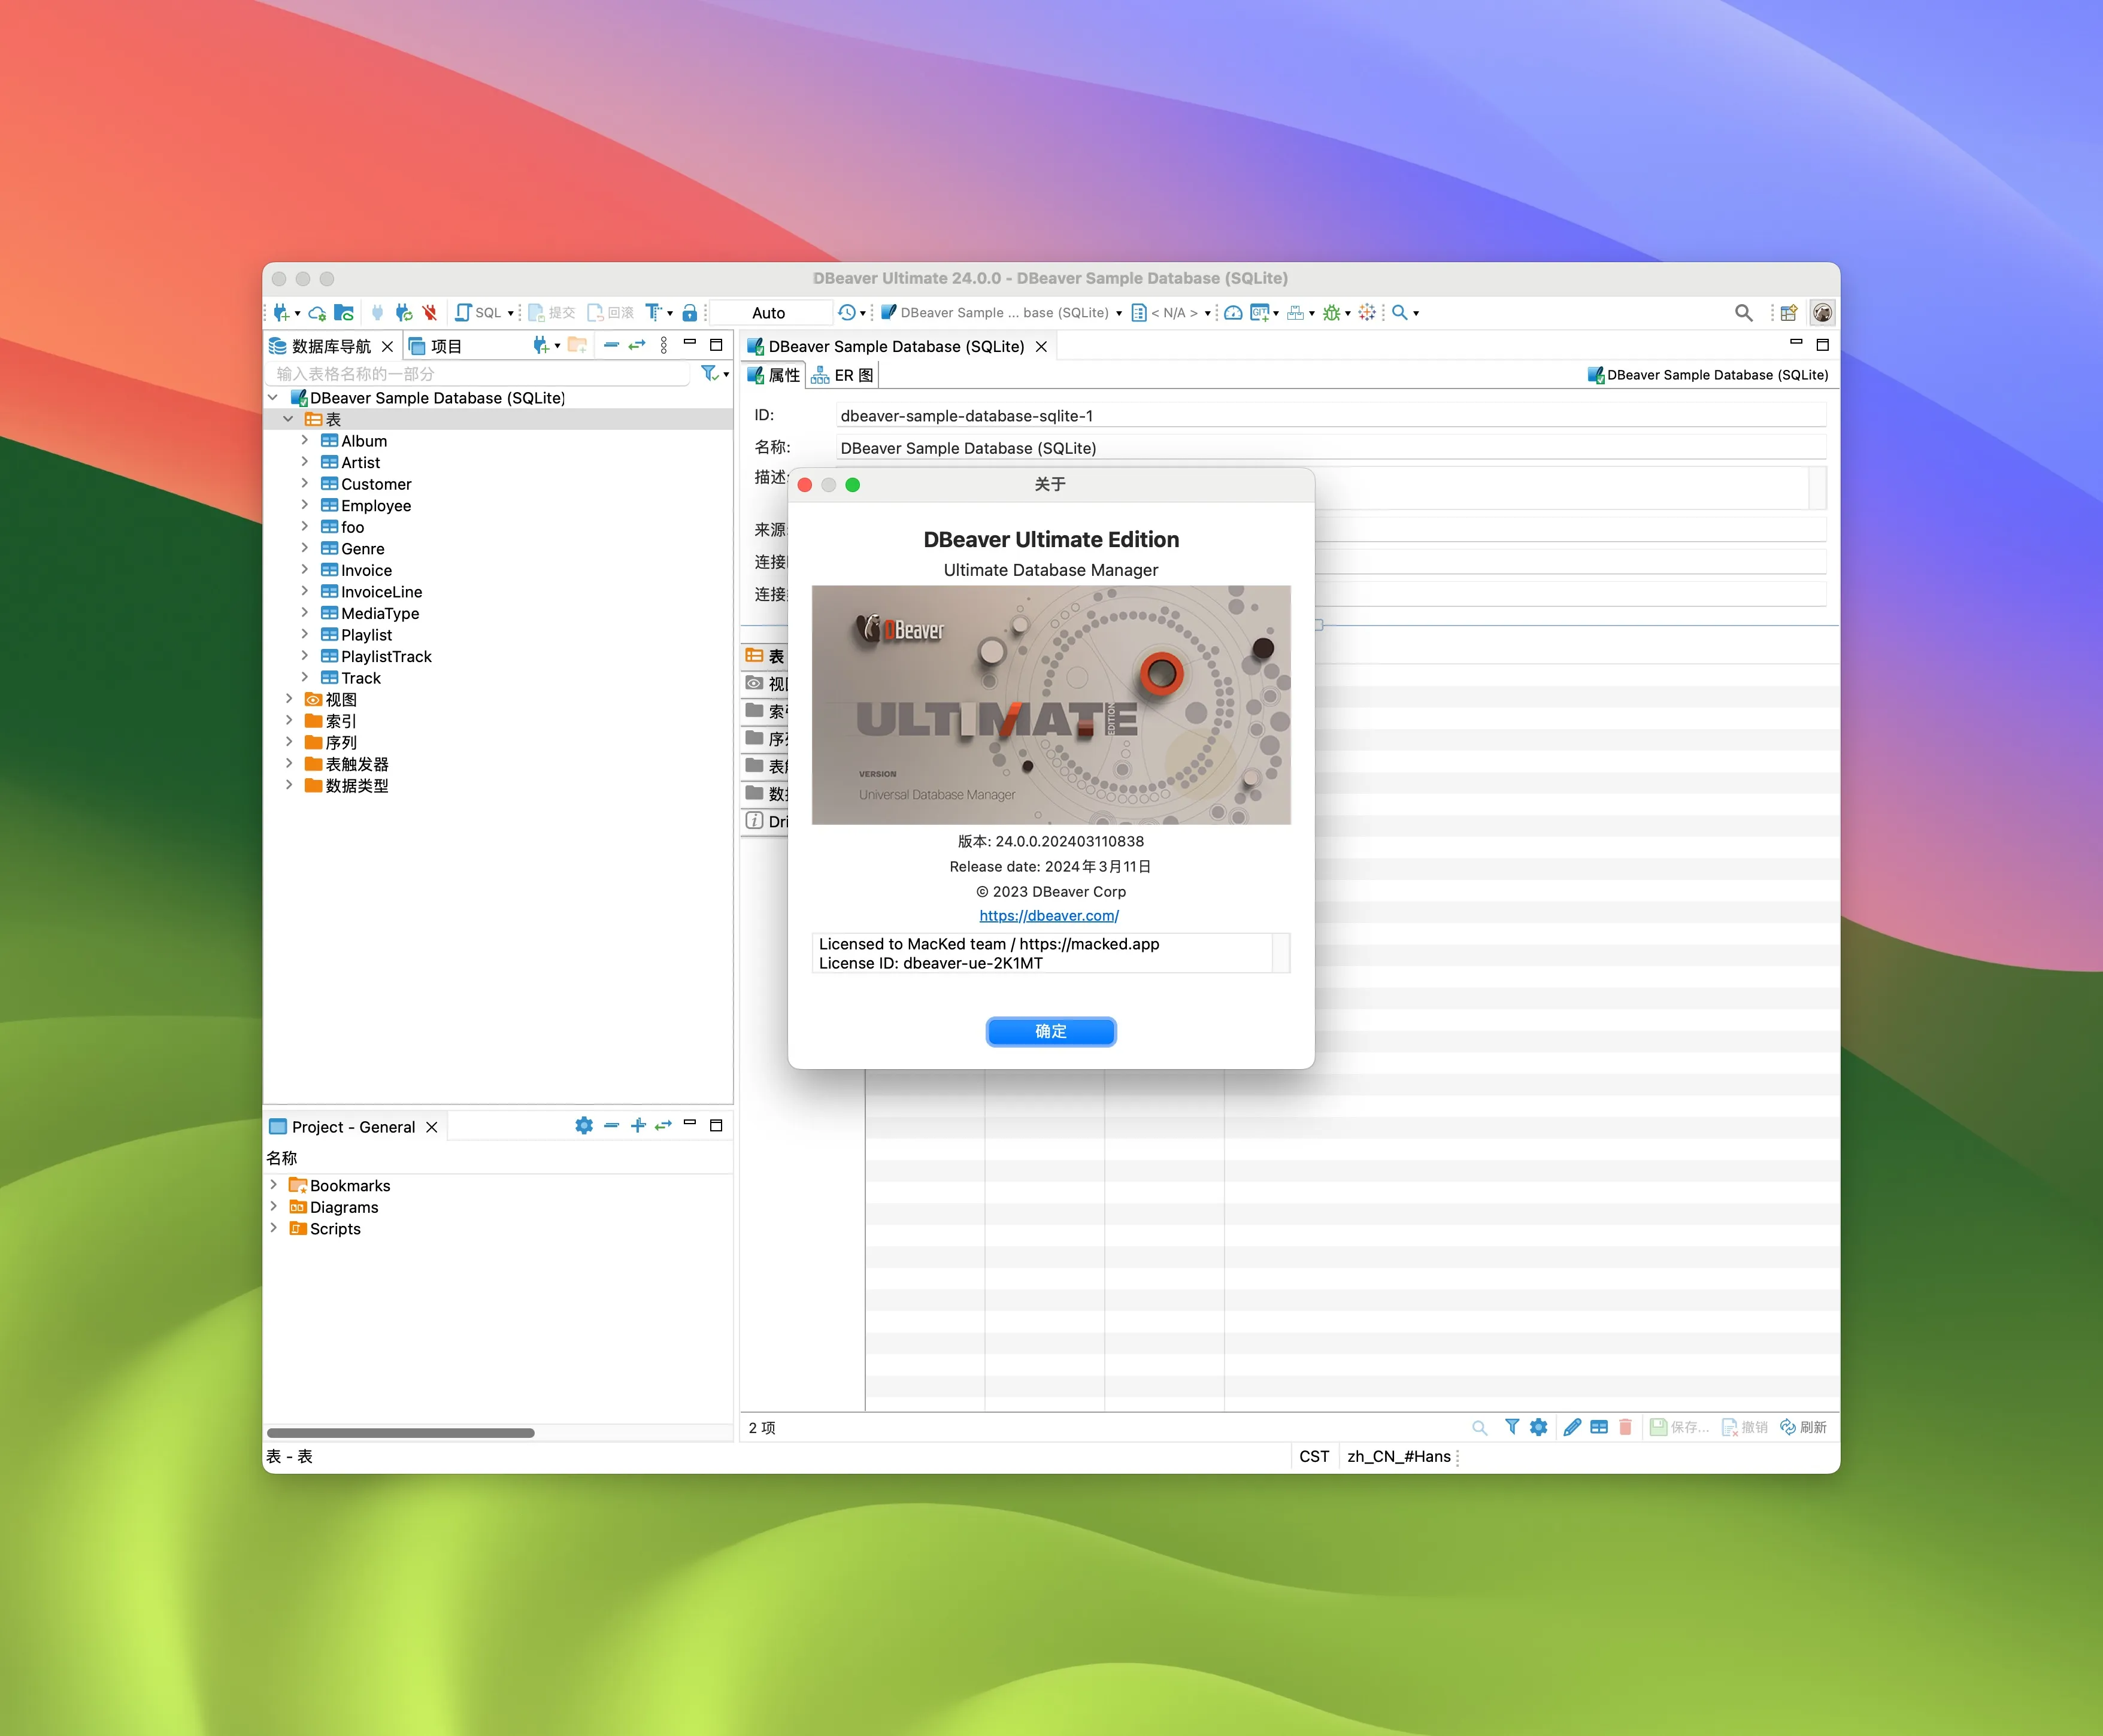Expand the Customer table in navigator
The height and width of the screenshot is (1736, 2103).
point(305,484)
